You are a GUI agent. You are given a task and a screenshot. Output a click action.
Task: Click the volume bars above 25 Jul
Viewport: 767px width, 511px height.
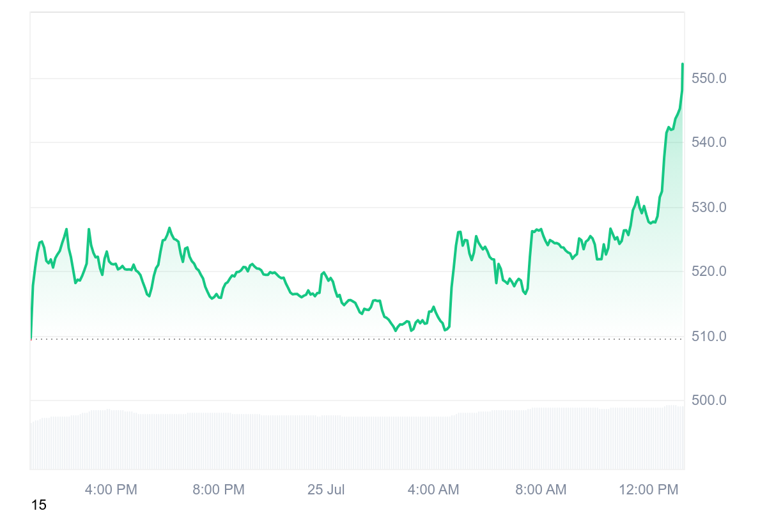pos(326,444)
